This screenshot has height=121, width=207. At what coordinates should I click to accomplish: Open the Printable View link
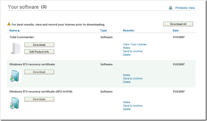tap(185, 8)
